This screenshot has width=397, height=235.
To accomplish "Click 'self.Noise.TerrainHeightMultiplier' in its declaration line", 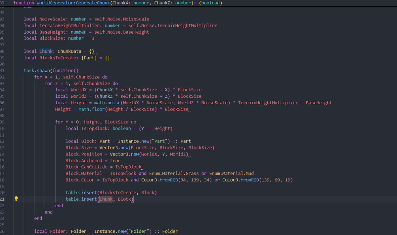I will tap(173, 25).
